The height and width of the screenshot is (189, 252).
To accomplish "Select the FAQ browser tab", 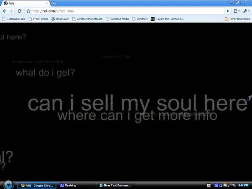I will (x=25, y=3).
